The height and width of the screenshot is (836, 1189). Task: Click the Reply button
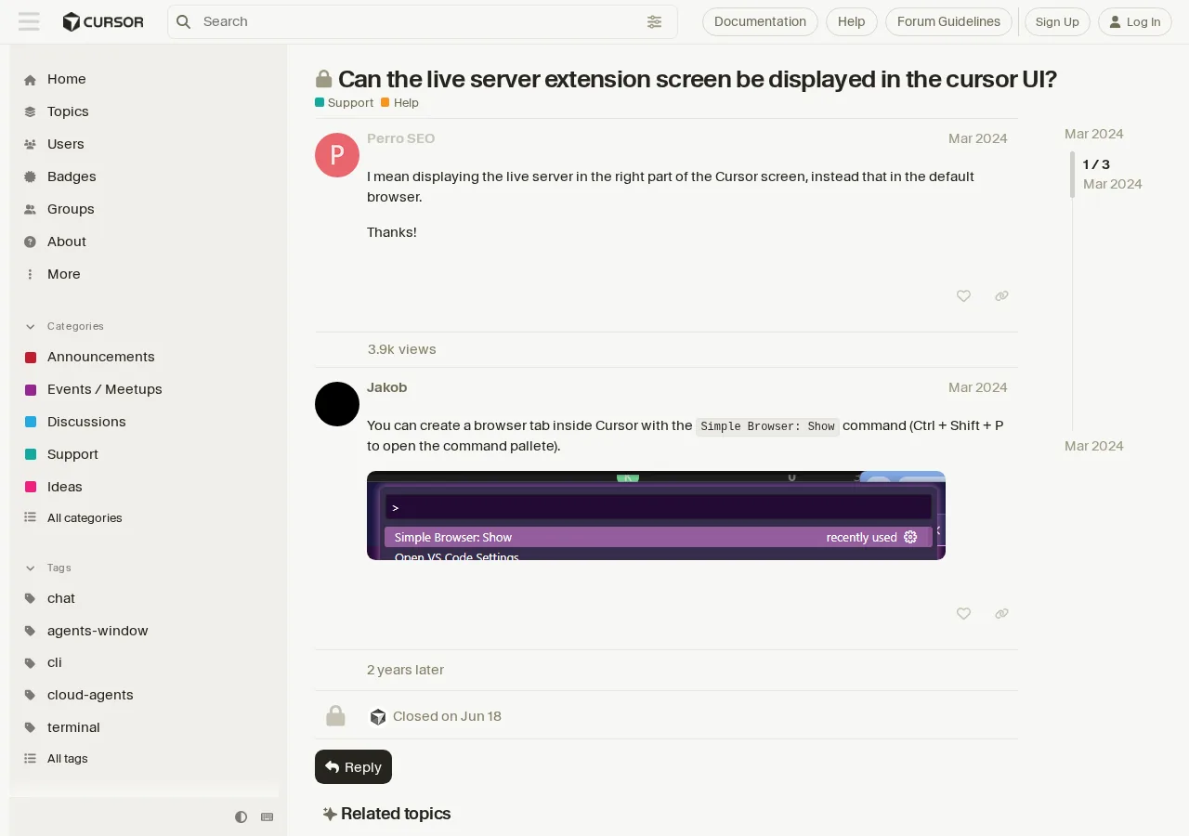(x=353, y=767)
